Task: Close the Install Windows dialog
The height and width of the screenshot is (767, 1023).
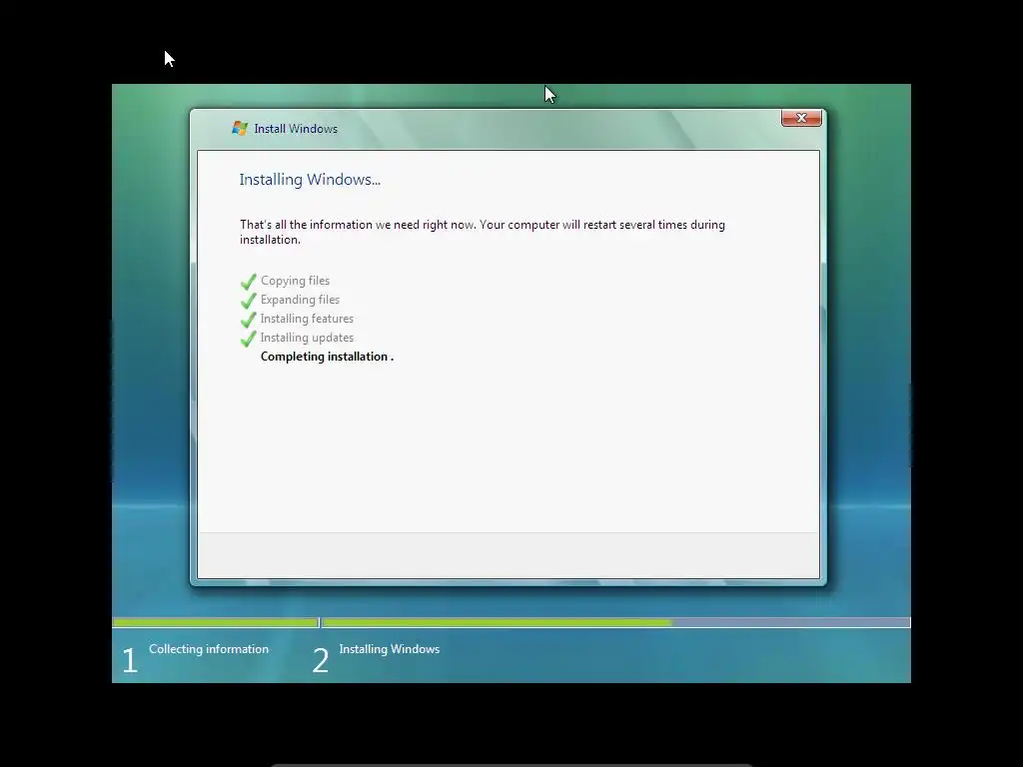Action: (801, 118)
